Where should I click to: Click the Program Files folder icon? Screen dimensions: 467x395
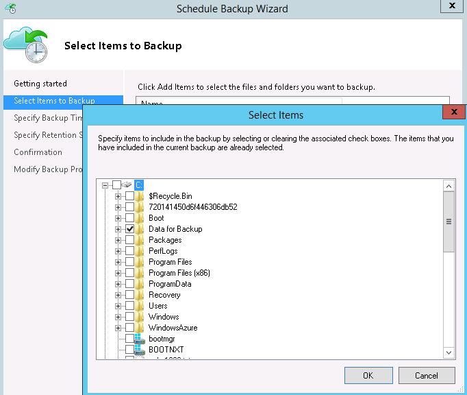(140, 262)
